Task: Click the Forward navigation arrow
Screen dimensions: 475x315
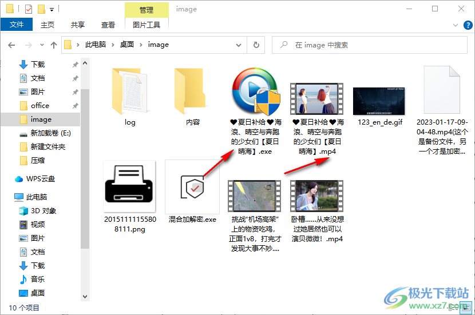Action: point(29,45)
